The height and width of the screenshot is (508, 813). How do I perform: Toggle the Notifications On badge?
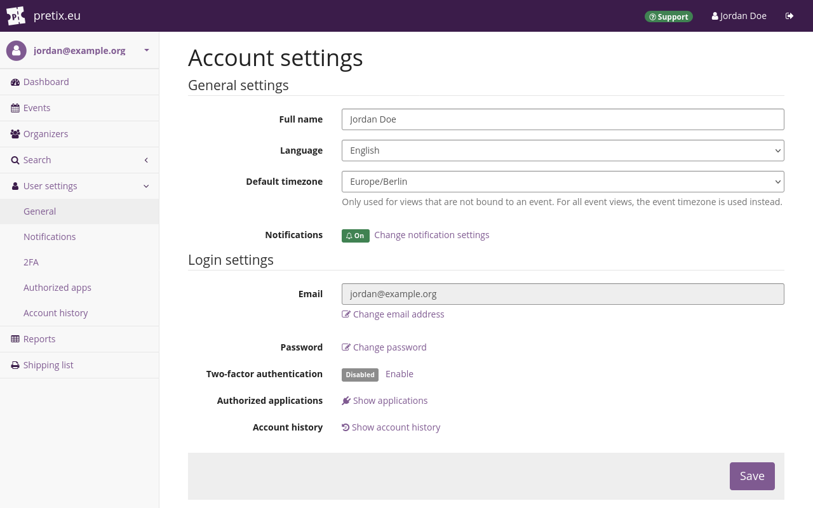pyautogui.click(x=356, y=236)
